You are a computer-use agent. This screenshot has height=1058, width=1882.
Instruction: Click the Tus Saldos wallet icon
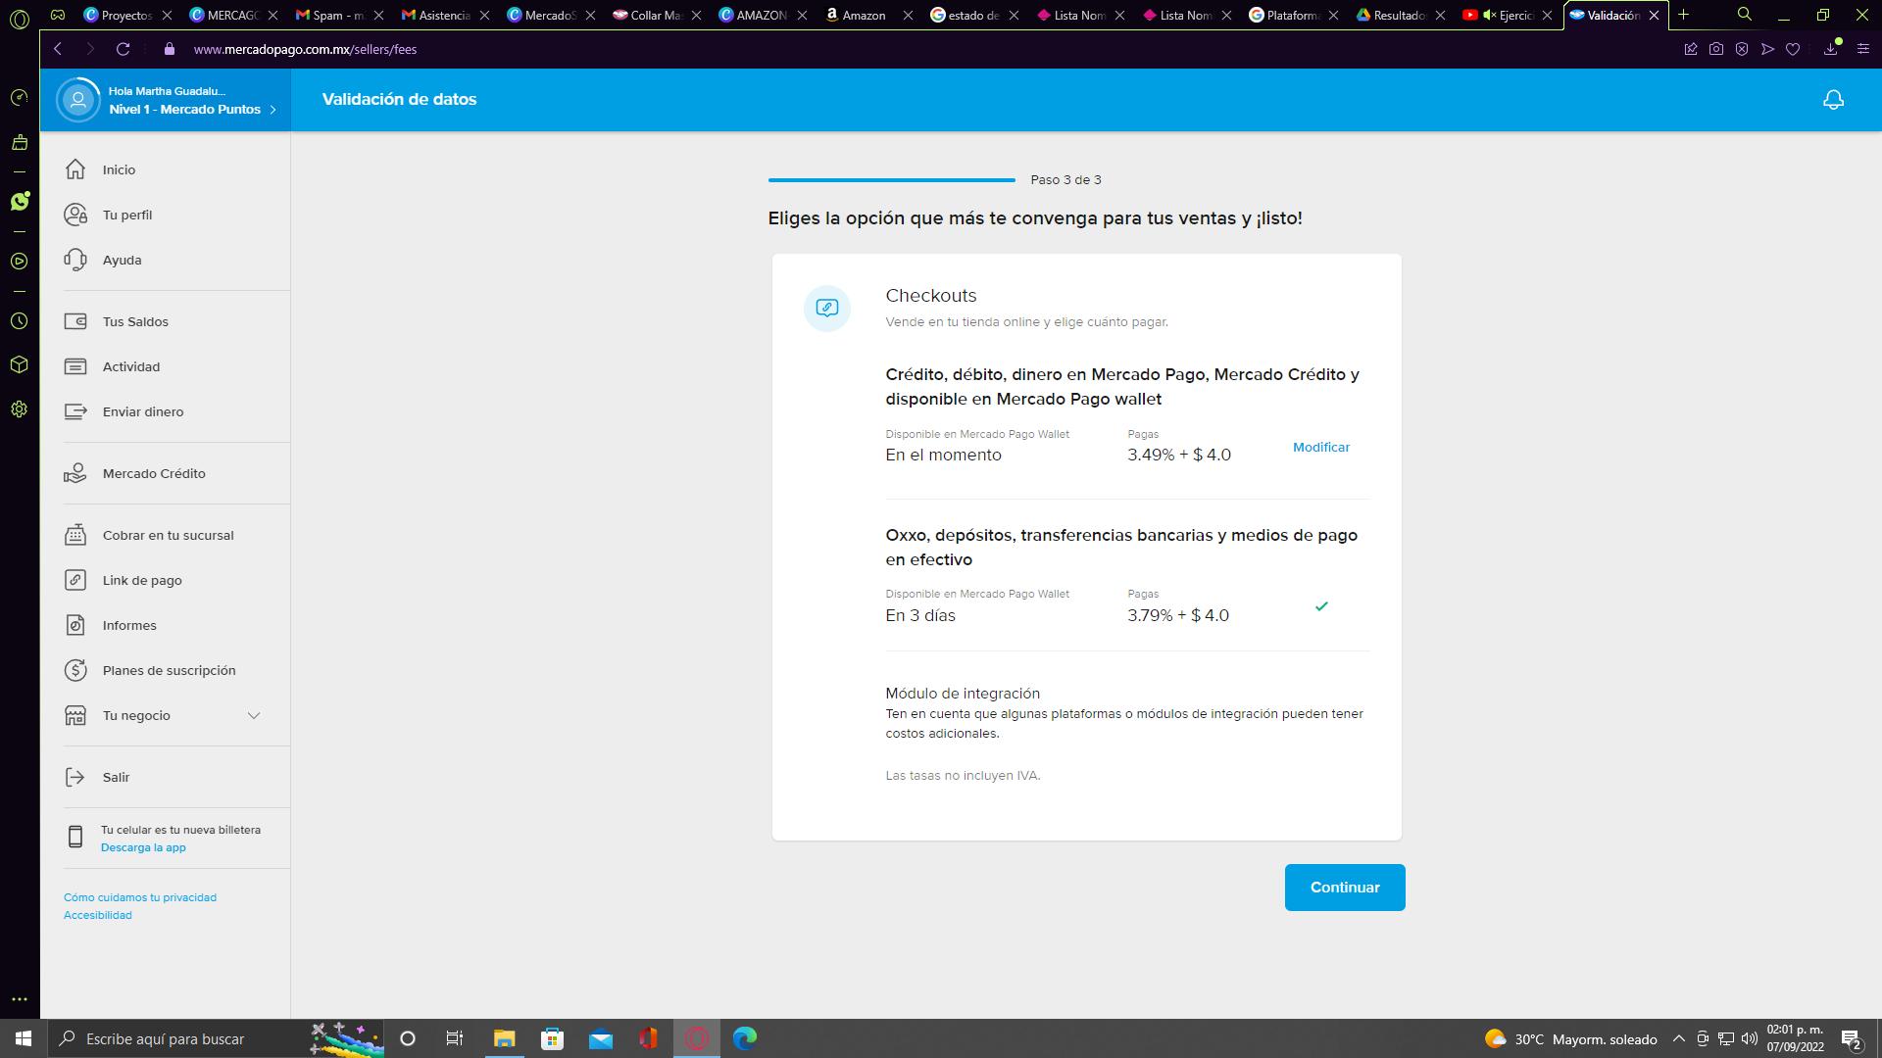75,321
